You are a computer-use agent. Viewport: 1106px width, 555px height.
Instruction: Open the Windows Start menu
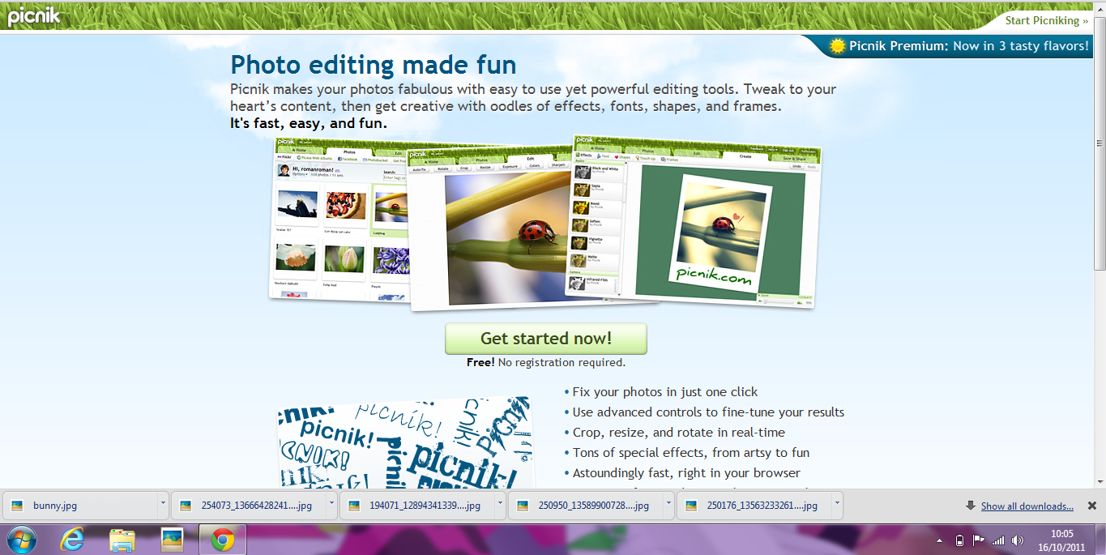(22, 540)
